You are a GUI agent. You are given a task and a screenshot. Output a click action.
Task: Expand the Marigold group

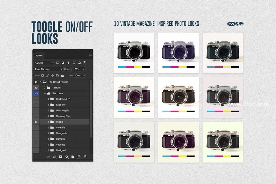click(48, 150)
